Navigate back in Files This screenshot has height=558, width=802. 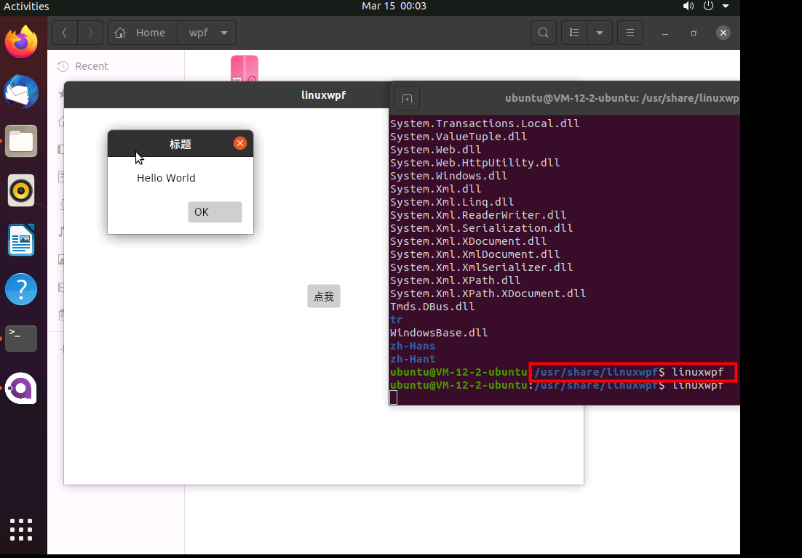[65, 33]
